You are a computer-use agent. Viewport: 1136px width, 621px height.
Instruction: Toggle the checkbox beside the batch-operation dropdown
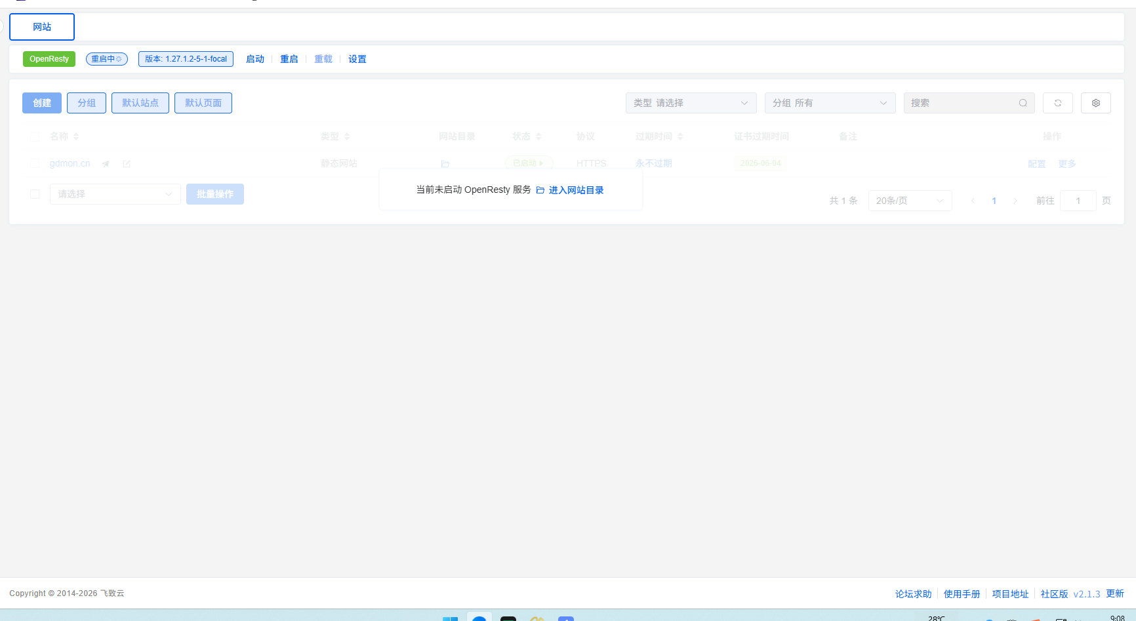tap(35, 194)
